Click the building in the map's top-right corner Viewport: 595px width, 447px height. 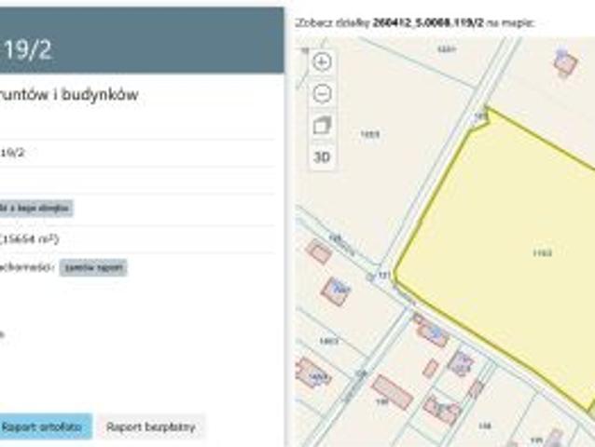click(565, 63)
